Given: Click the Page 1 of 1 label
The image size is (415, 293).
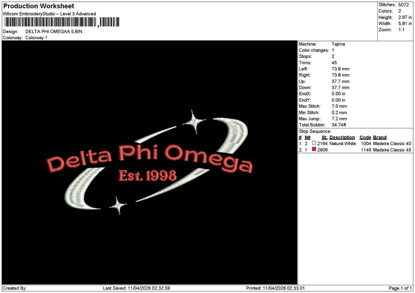Looking at the screenshot, I should (400, 288).
